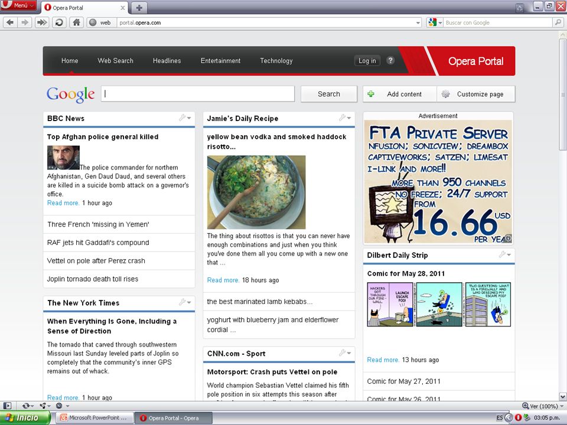567x425 pixels.
Task: Expand the address bar history dropdown
Action: [x=418, y=23]
